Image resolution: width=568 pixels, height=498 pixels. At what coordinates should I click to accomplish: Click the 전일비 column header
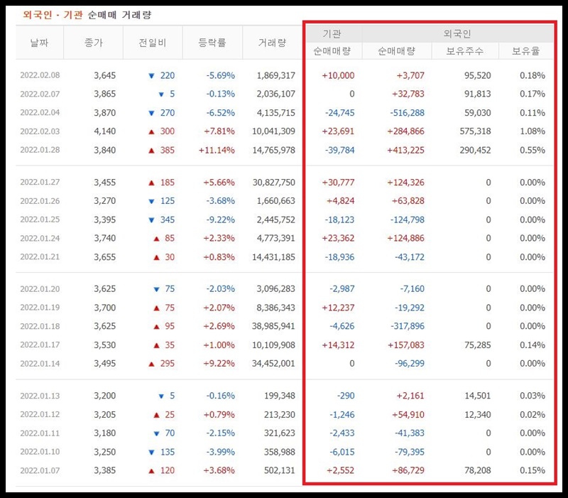tap(153, 43)
